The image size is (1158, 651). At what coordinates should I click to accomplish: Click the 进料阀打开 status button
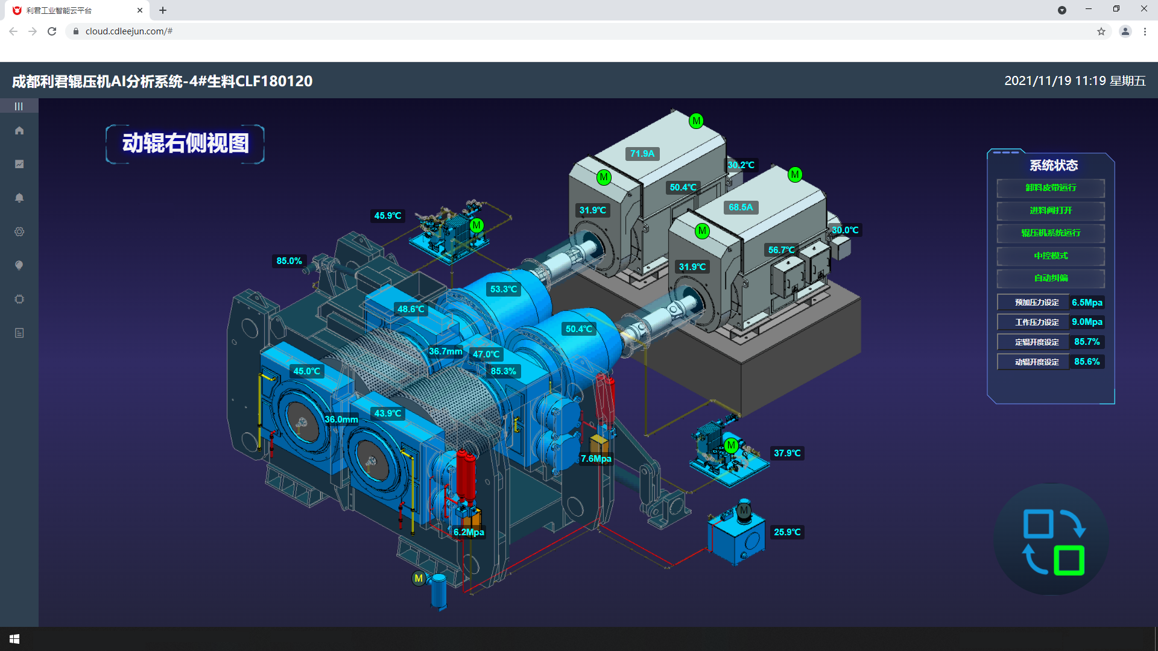[x=1051, y=210]
